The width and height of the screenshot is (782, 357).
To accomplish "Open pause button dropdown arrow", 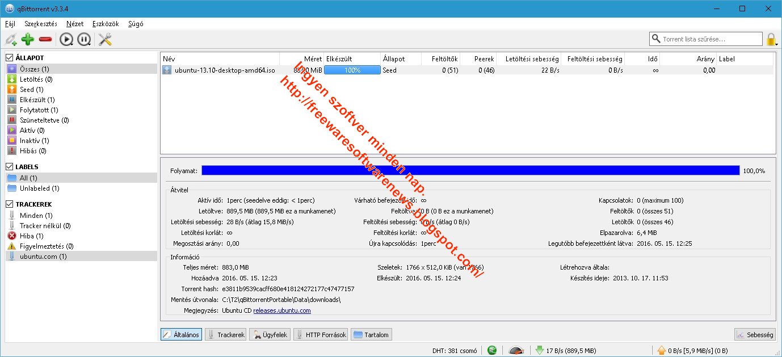I will 90,43.
